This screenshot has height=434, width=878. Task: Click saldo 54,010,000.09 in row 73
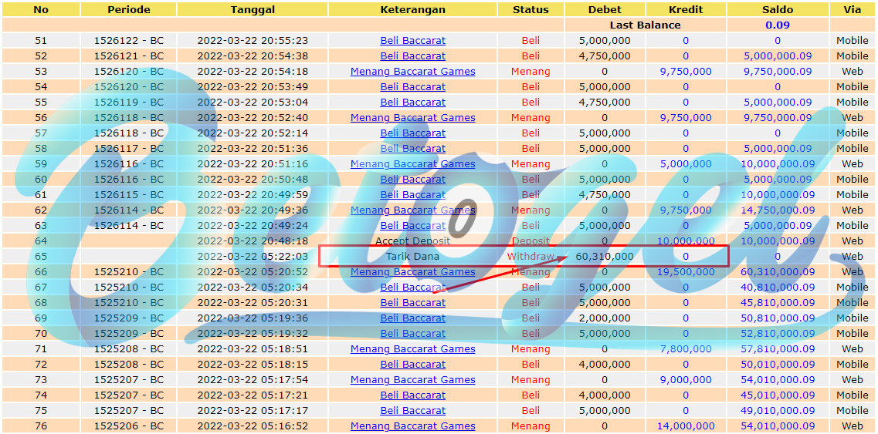click(778, 379)
